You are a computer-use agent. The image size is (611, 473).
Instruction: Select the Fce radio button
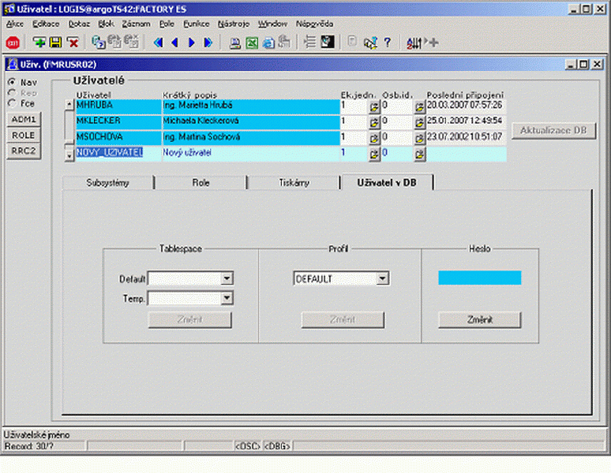pos(11,102)
